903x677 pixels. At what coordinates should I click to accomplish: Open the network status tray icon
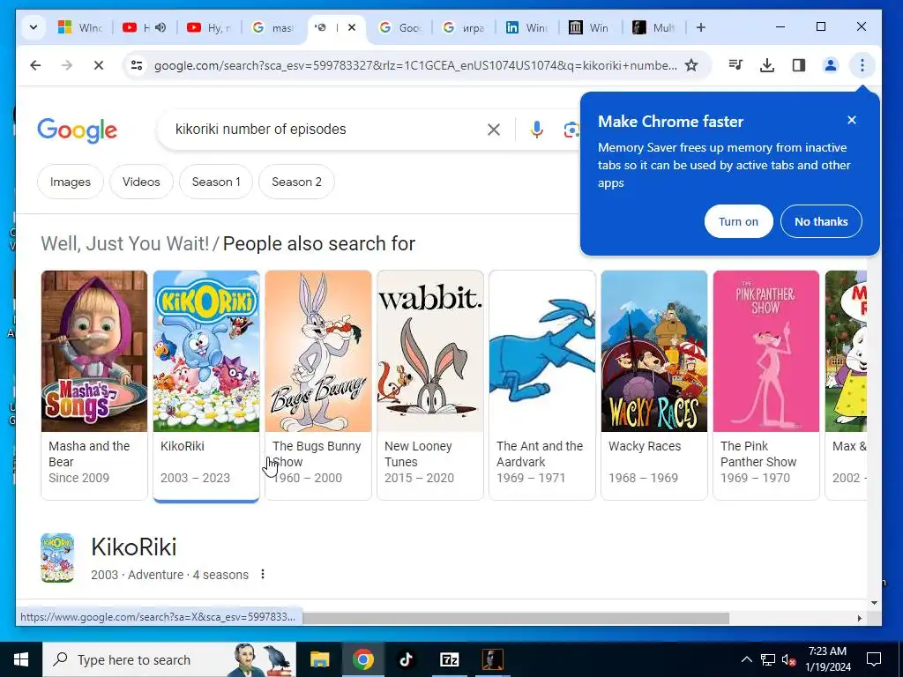(x=768, y=659)
